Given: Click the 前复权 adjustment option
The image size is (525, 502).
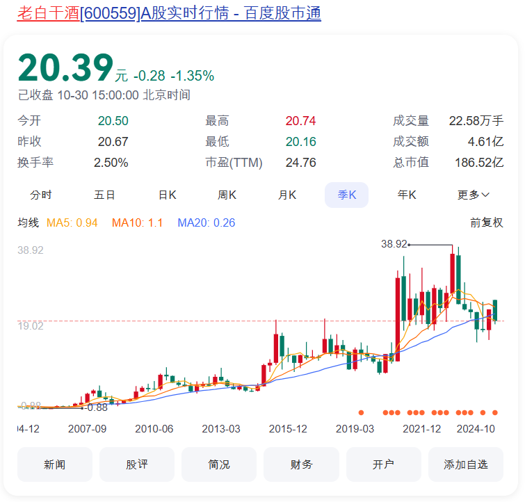Looking at the screenshot, I should pyautogui.click(x=487, y=222).
